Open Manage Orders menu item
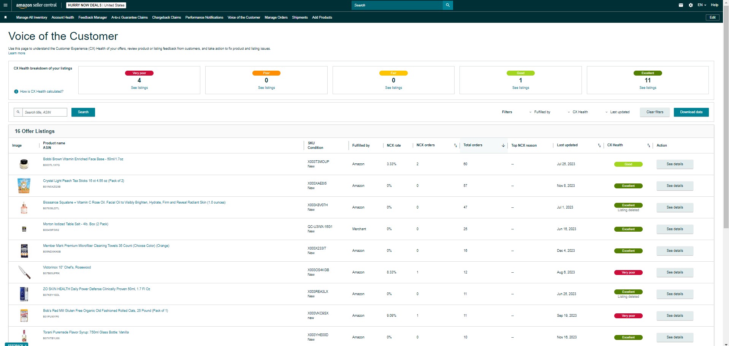The image size is (729, 346). [276, 17]
